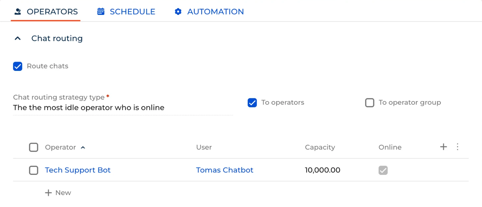Open the Automation tab
Image resolution: width=482 pixels, height=207 pixels.
click(x=209, y=12)
